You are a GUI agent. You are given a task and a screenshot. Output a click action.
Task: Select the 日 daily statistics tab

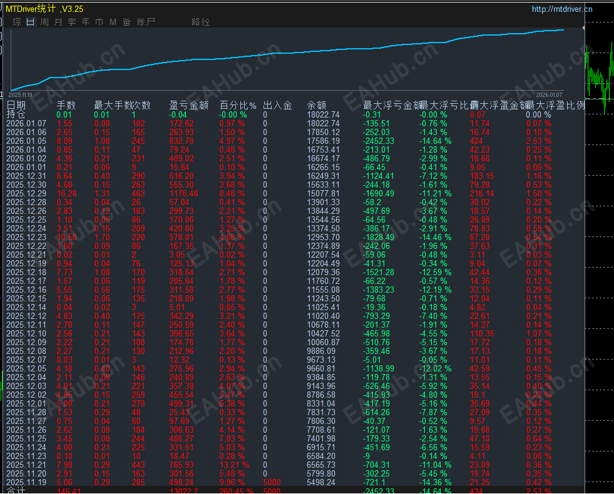tap(30, 22)
